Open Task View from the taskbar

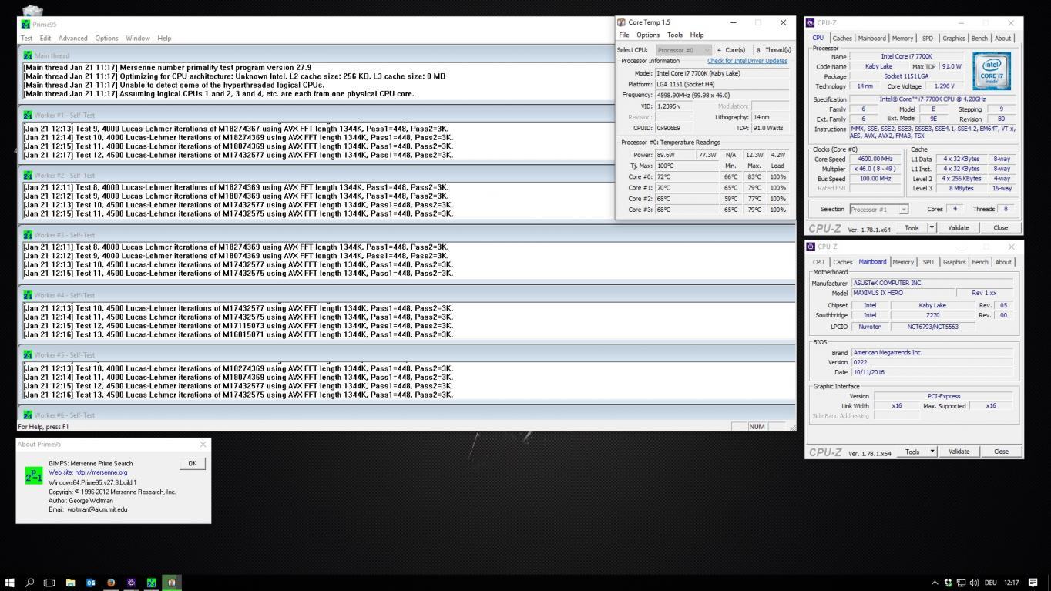49,583
